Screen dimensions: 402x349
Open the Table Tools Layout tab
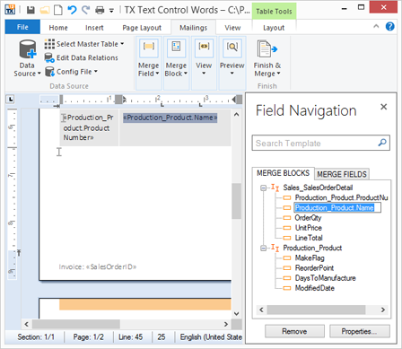[274, 28]
